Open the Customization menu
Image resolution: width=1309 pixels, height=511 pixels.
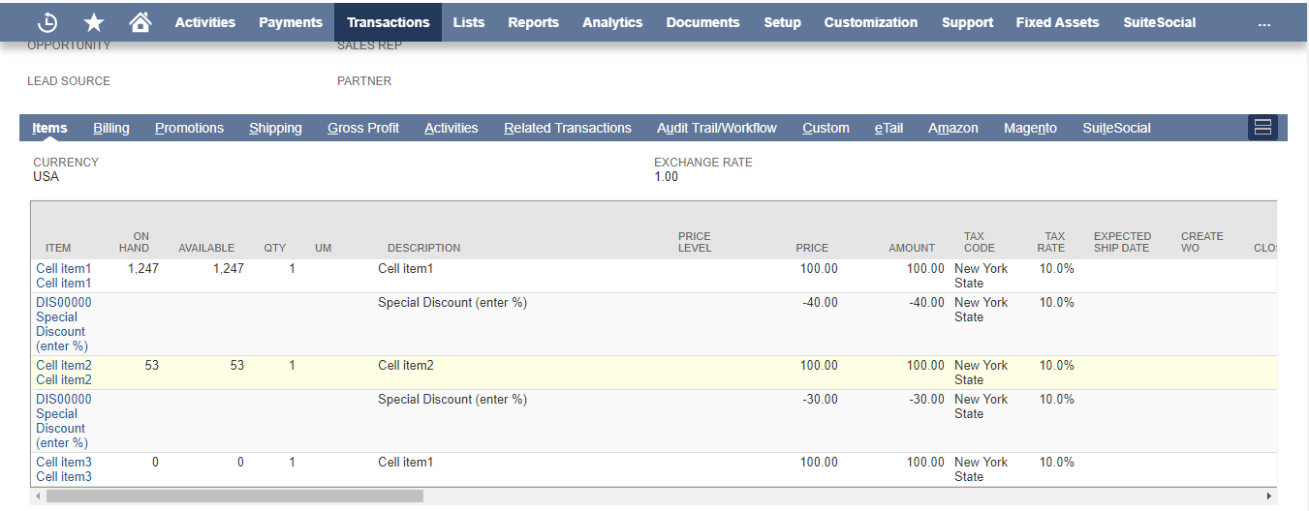(x=870, y=22)
